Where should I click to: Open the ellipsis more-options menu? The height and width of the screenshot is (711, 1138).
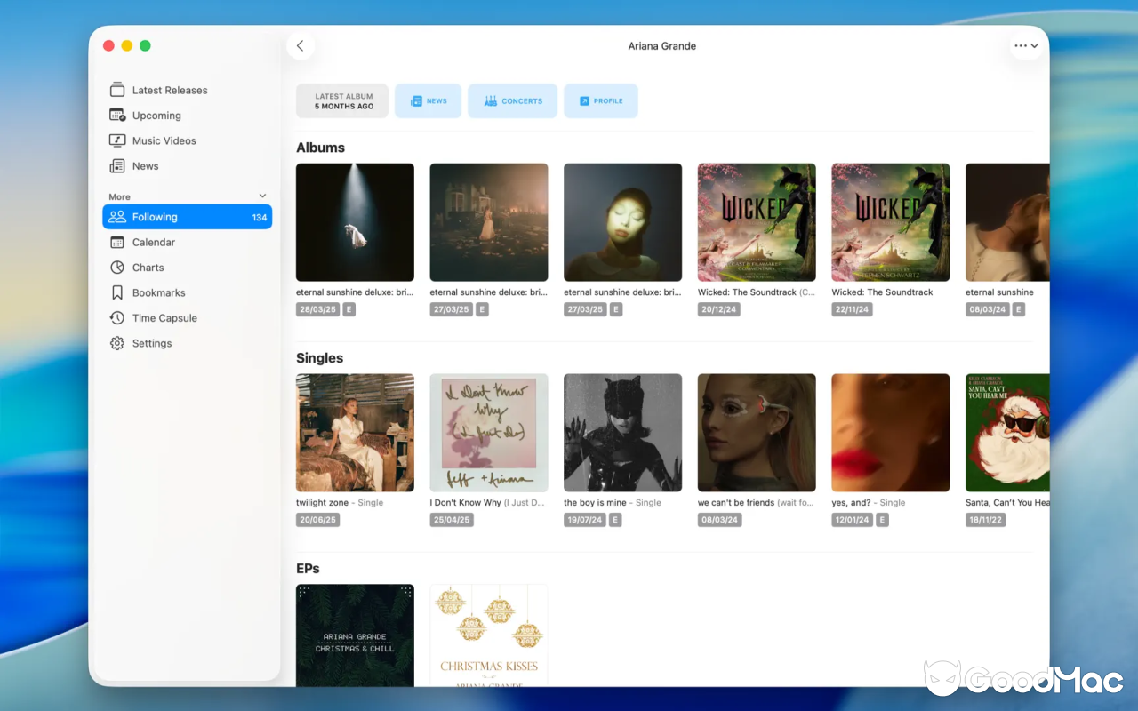(1026, 46)
